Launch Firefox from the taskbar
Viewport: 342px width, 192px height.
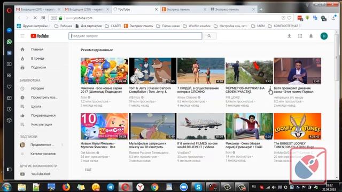coord(66,187)
